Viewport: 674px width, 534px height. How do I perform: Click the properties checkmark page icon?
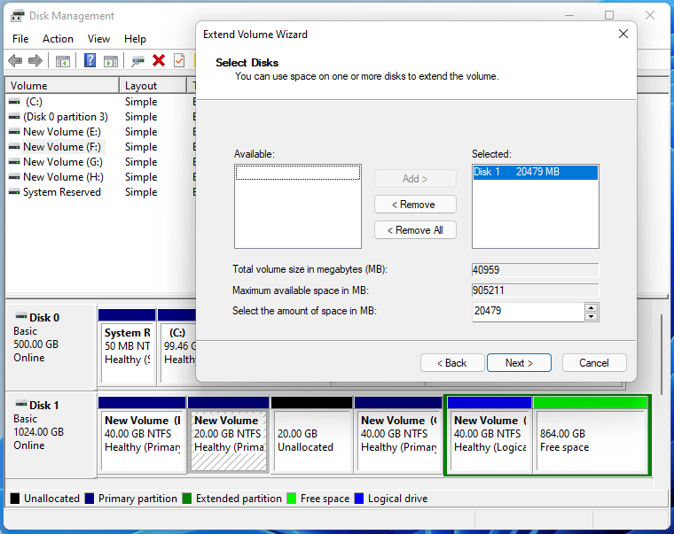pyautogui.click(x=179, y=60)
